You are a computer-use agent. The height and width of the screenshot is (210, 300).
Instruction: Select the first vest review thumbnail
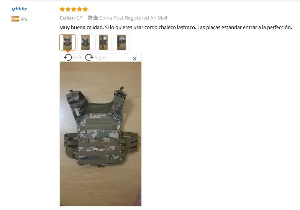(67, 42)
